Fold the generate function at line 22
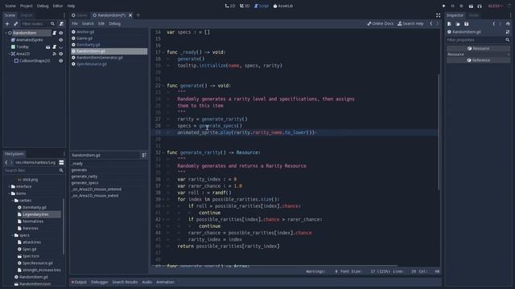 coord(163,86)
